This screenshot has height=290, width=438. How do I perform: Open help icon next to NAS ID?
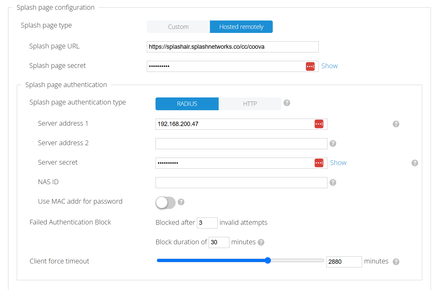point(333,182)
